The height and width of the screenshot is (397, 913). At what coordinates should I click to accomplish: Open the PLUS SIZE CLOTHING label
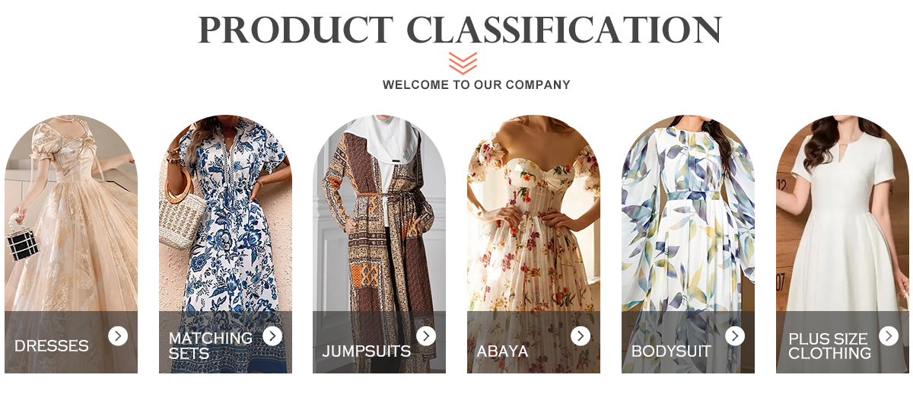[830, 346]
